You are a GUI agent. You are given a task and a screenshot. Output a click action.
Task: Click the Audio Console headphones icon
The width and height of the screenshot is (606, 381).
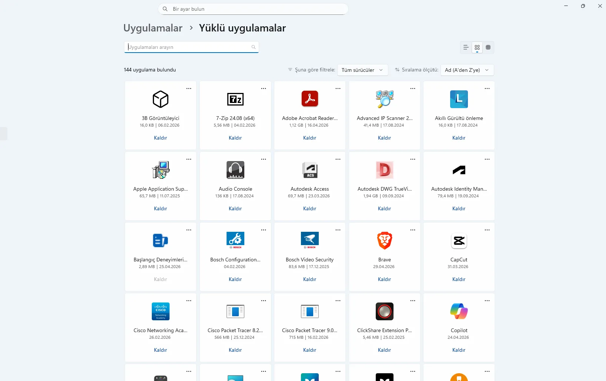[x=235, y=170]
